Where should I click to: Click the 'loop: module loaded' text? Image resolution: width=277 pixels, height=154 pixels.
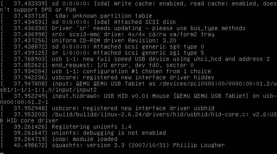(85, 139)
